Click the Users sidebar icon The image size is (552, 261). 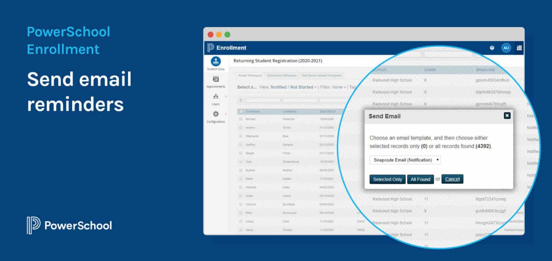click(215, 97)
